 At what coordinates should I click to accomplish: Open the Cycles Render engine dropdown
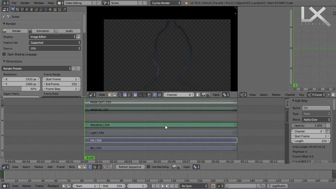pos(166,3)
